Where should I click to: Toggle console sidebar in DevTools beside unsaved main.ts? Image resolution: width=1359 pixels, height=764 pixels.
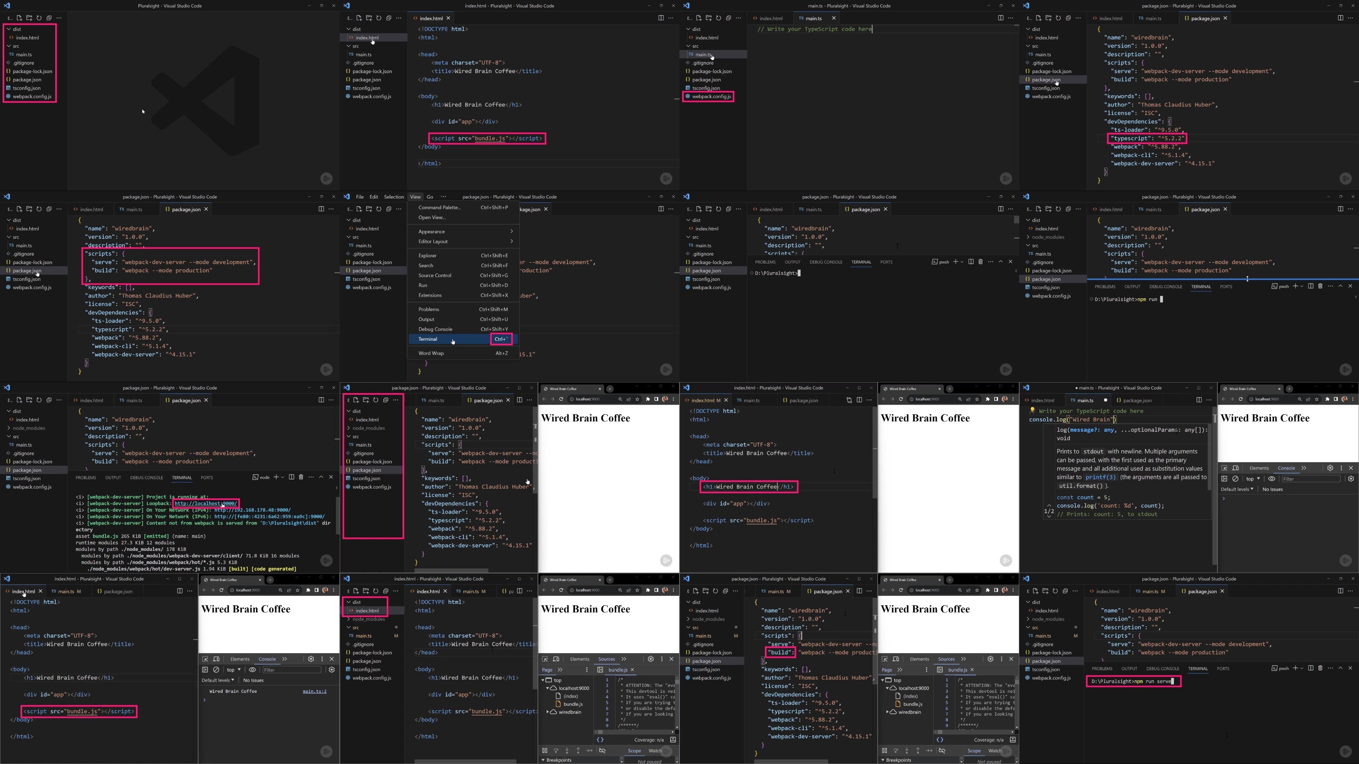pos(1224,479)
